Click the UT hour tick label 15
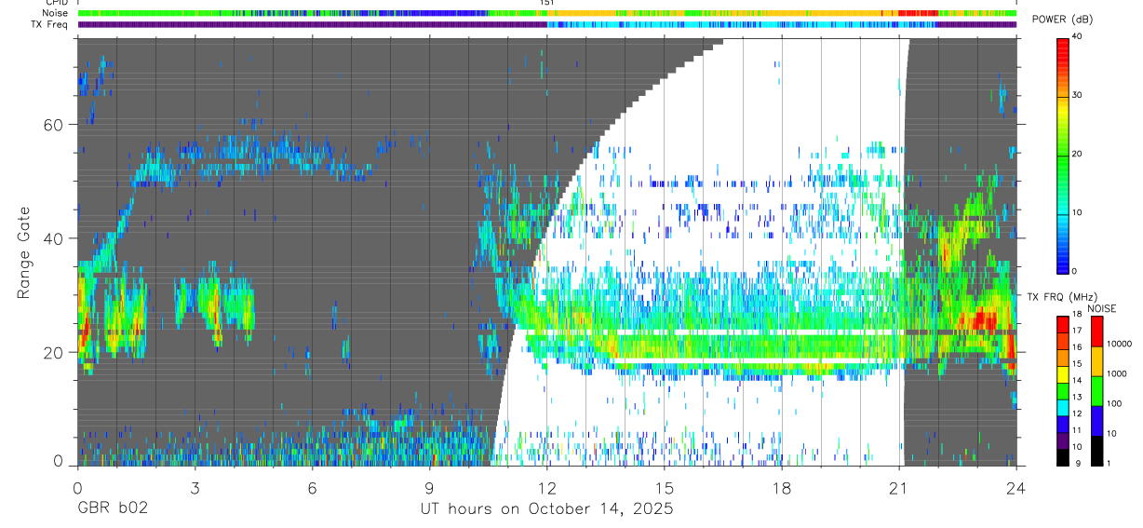Screen dimensions: 1143x528 [664, 487]
